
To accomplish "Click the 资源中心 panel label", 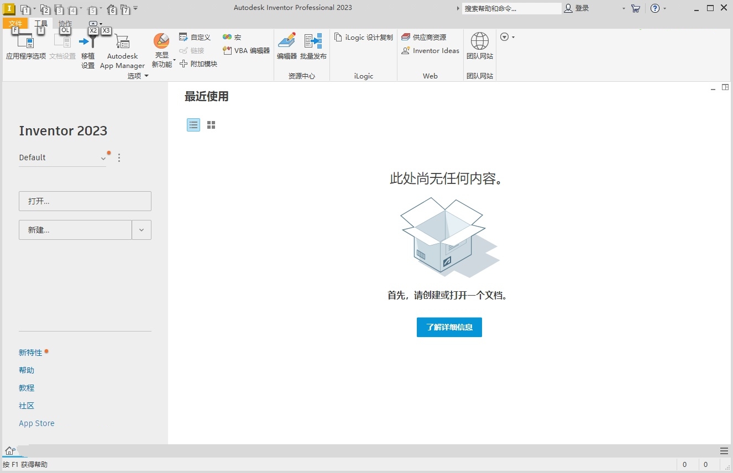I will tap(302, 76).
